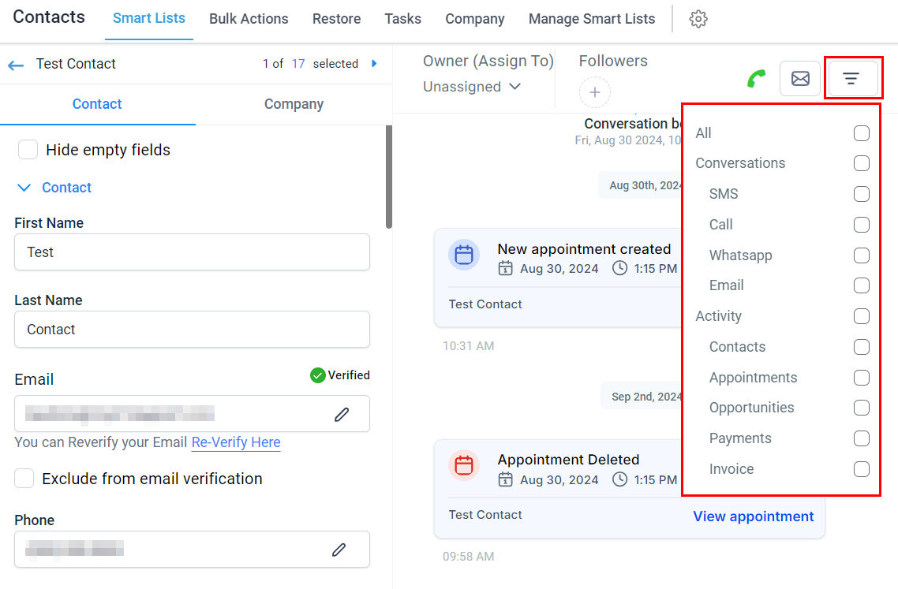Click the green phone call icon

point(757,78)
